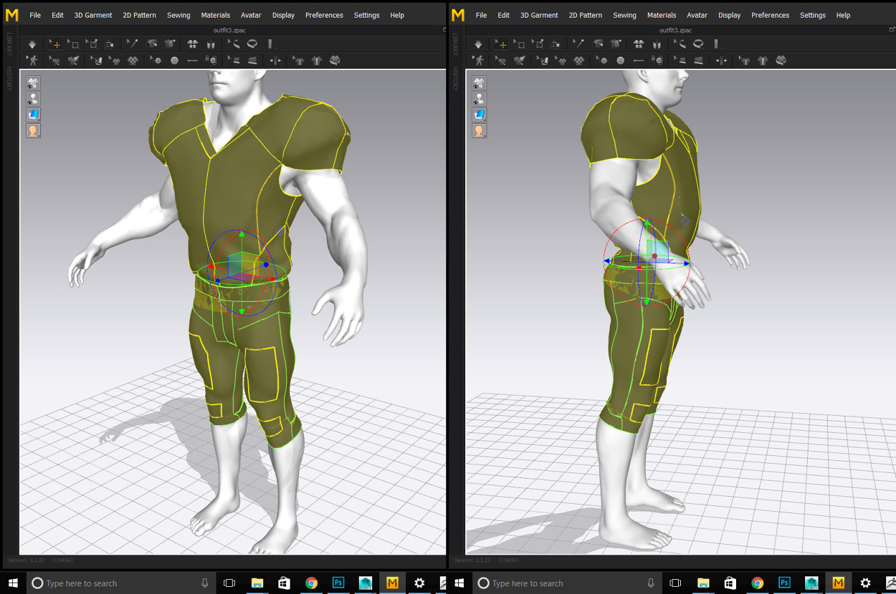The width and height of the screenshot is (896, 594).
Task: Open the Sewing menu
Action: [178, 14]
